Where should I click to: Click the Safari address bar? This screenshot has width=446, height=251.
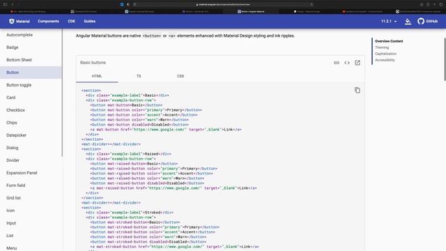223,4
